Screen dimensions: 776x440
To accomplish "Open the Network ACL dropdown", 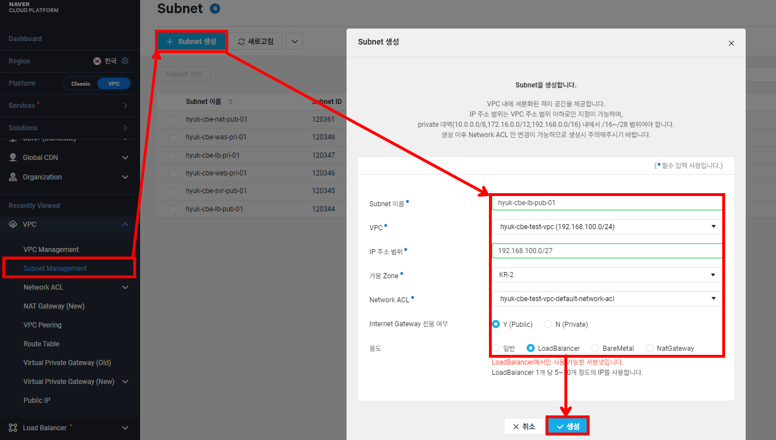I will point(607,299).
